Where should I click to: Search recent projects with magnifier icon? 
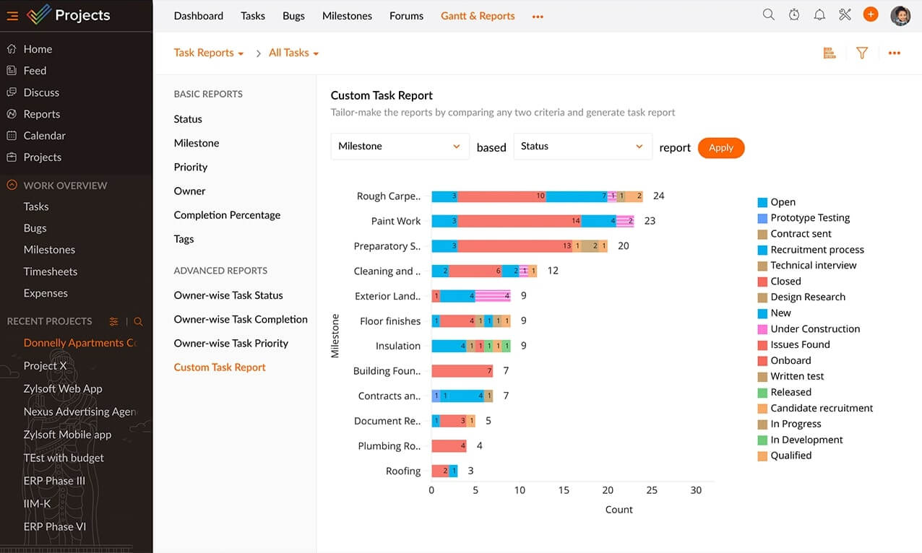click(139, 321)
